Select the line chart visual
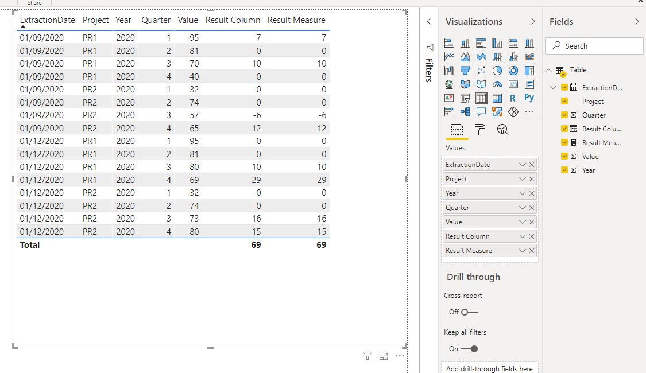Image resolution: width=646 pixels, height=373 pixels. click(x=449, y=57)
